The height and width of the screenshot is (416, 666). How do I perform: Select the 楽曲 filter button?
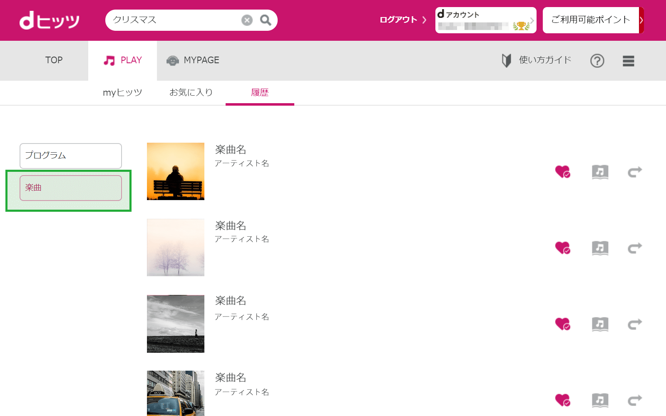point(71,188)
